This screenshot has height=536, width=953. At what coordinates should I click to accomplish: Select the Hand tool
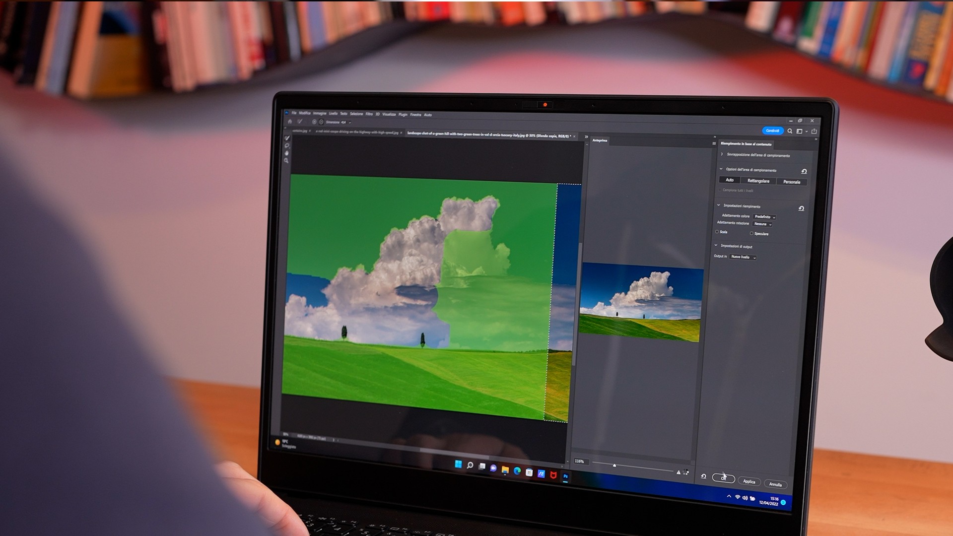pos(286,153)
